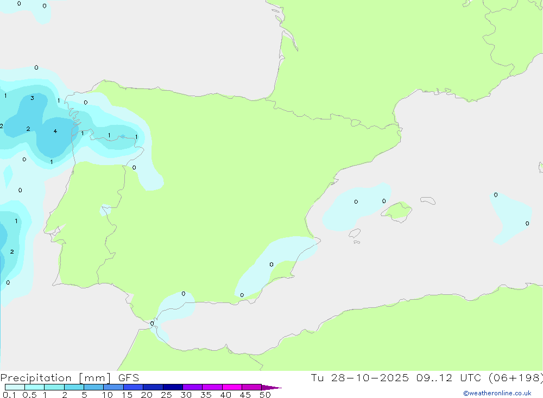Screen dimensions: 543x398
Task: Select the 0.5–1 mm legend color swatch
Action: [34, 387]
